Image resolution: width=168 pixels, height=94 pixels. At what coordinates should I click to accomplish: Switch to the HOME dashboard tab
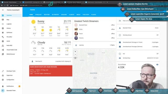coord(31,15)
